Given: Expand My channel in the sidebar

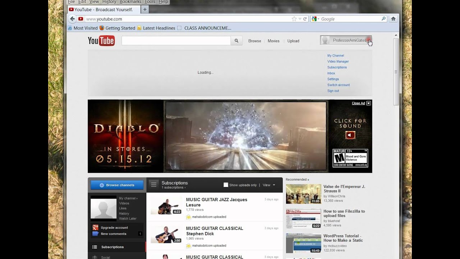Looking at the screenshot, I should tap(128, 198).
